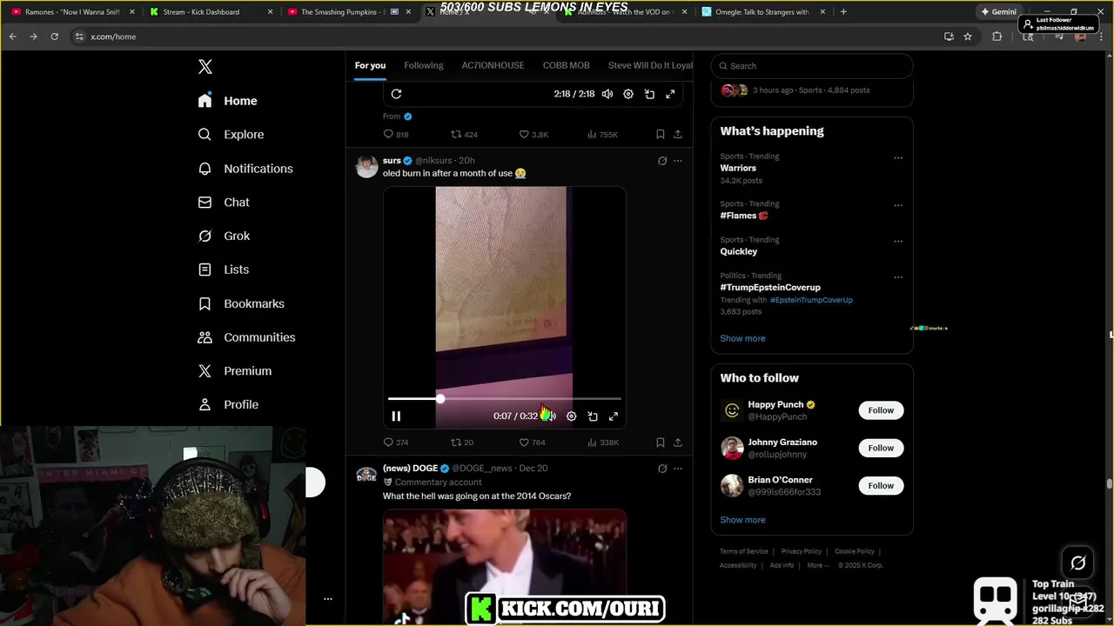
Task: Open picture-in-picture on 2:18 video
Action: 649,94
